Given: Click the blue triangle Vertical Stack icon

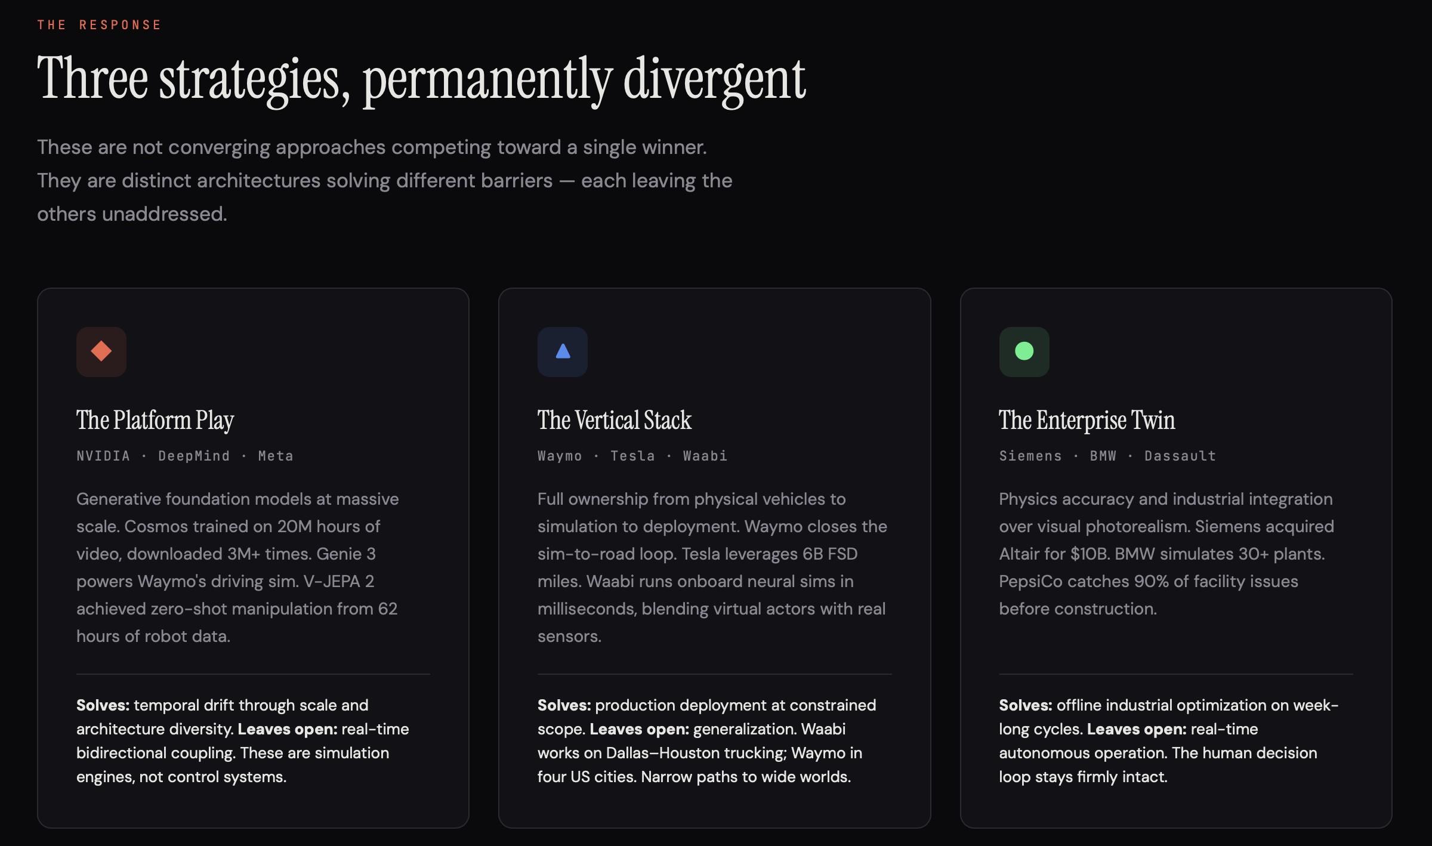Looking at the screenshot, I should click(x=562, y=351).
